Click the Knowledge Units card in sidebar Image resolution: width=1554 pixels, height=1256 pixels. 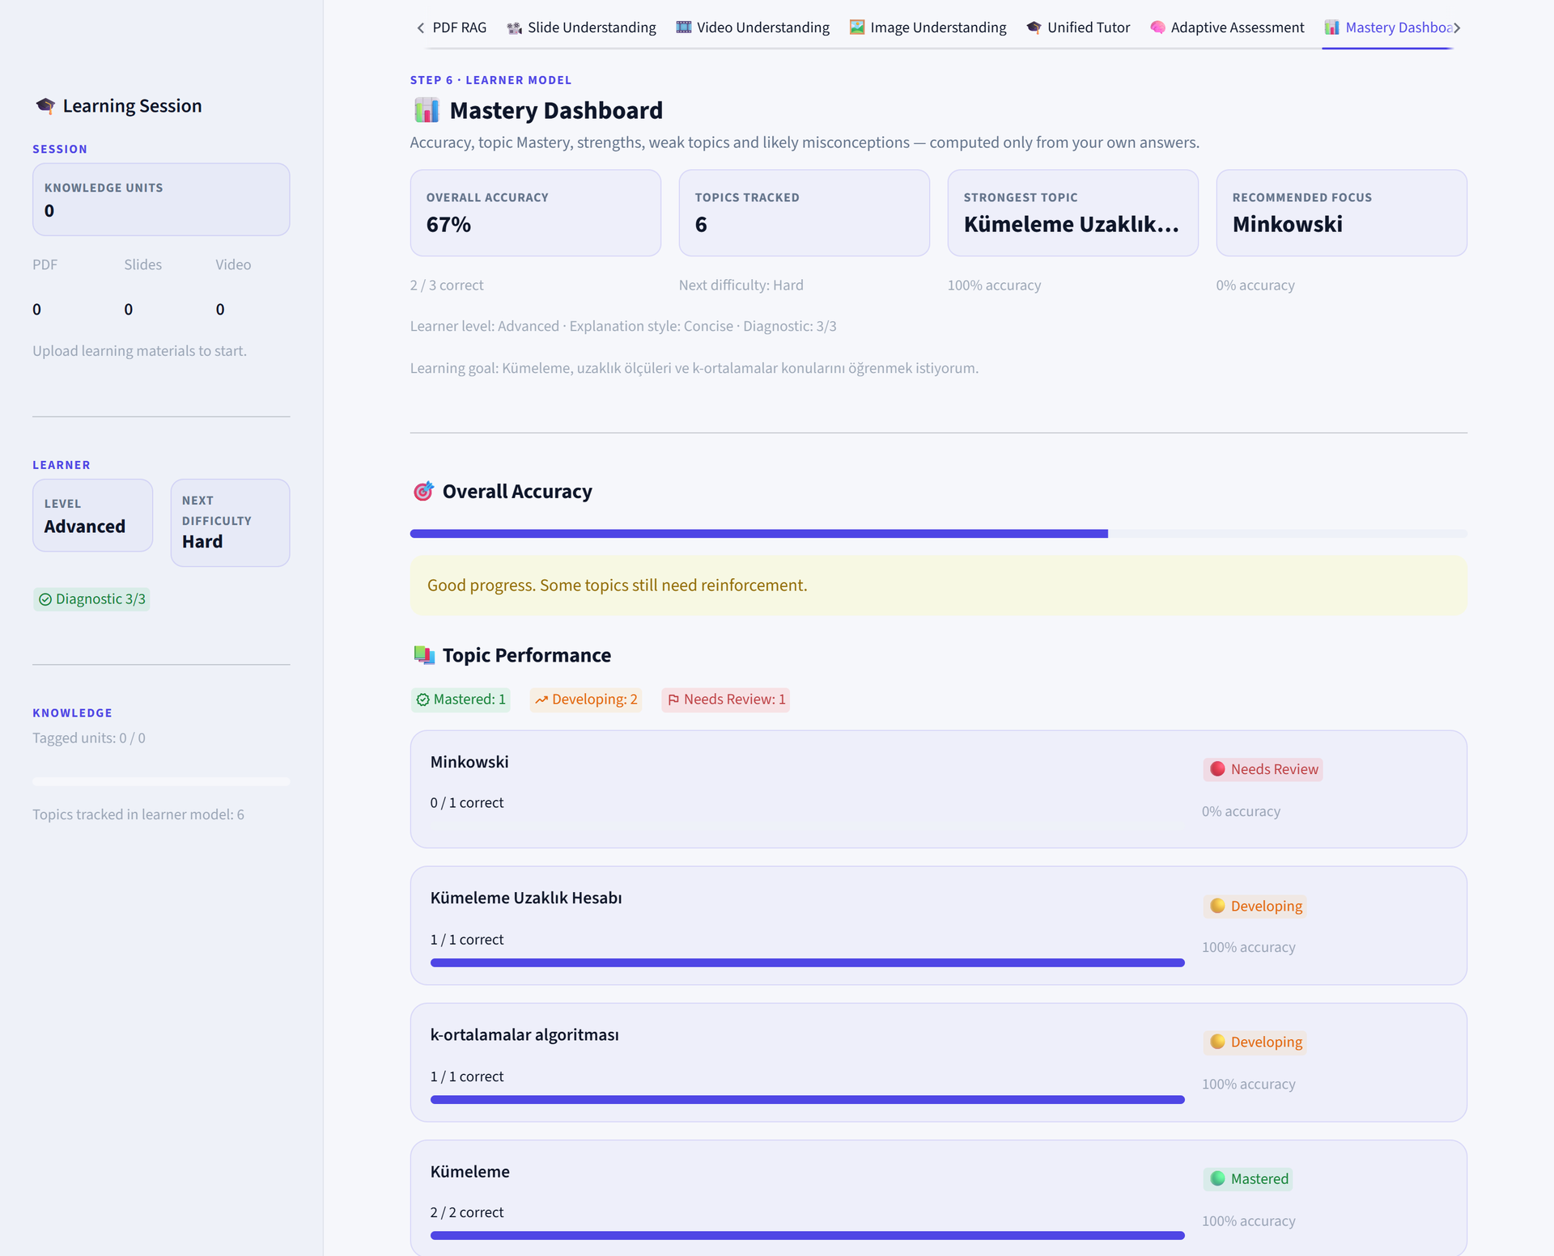[x=161, y=200]
